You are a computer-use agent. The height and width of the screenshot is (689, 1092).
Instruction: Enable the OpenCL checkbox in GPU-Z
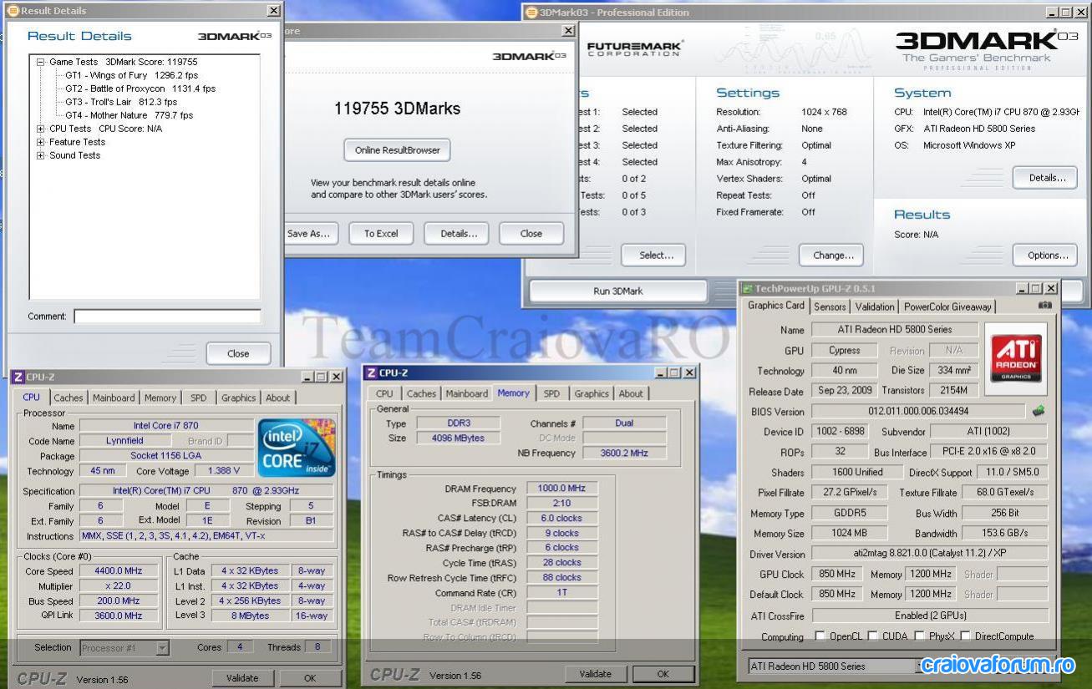pyautogui.click(x=820, y=636)
